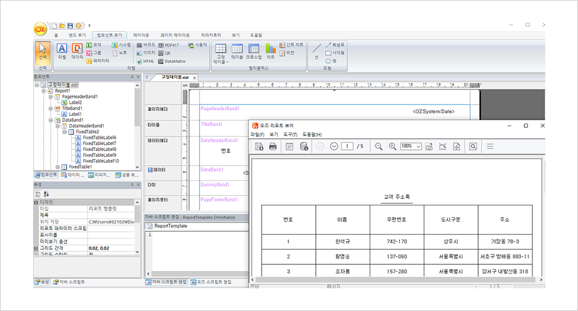This screenshot has width=578, height=311.
Task: Insert a QR code component
Action: [x=165, y=53]
